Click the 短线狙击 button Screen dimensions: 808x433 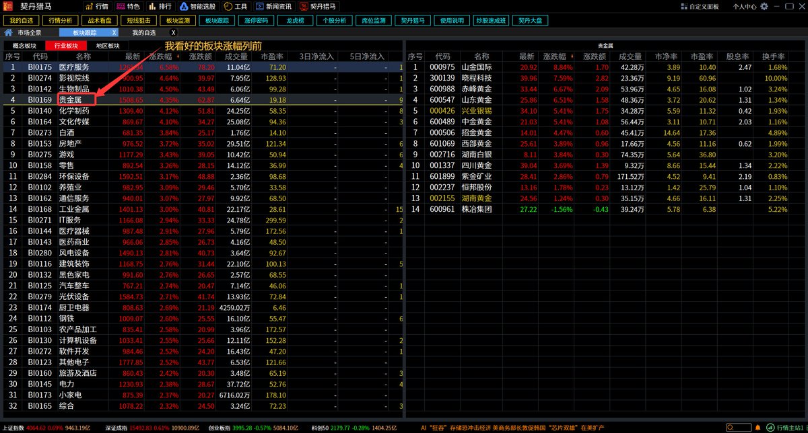tap(139, 20)
